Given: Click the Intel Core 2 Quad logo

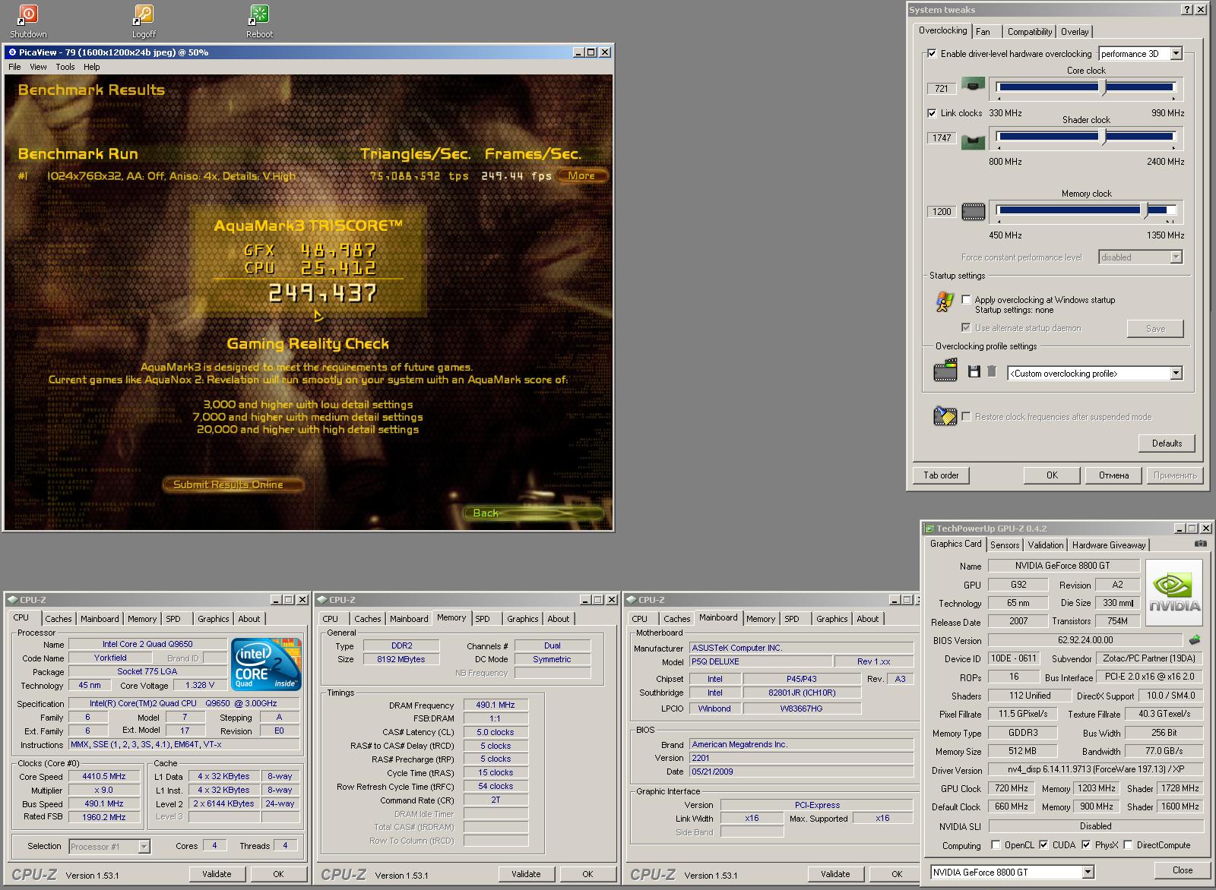Looking at the screenshot, I should coord(266,664).
